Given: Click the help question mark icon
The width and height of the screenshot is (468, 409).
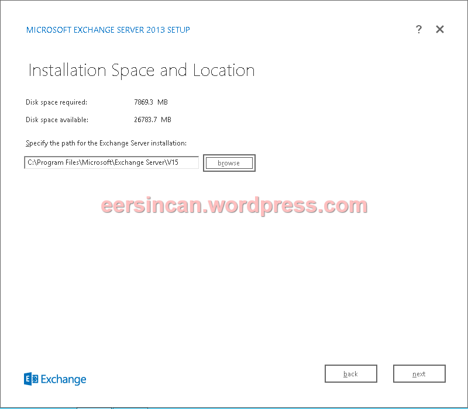Looking at the screenshot, I should 419,30.
